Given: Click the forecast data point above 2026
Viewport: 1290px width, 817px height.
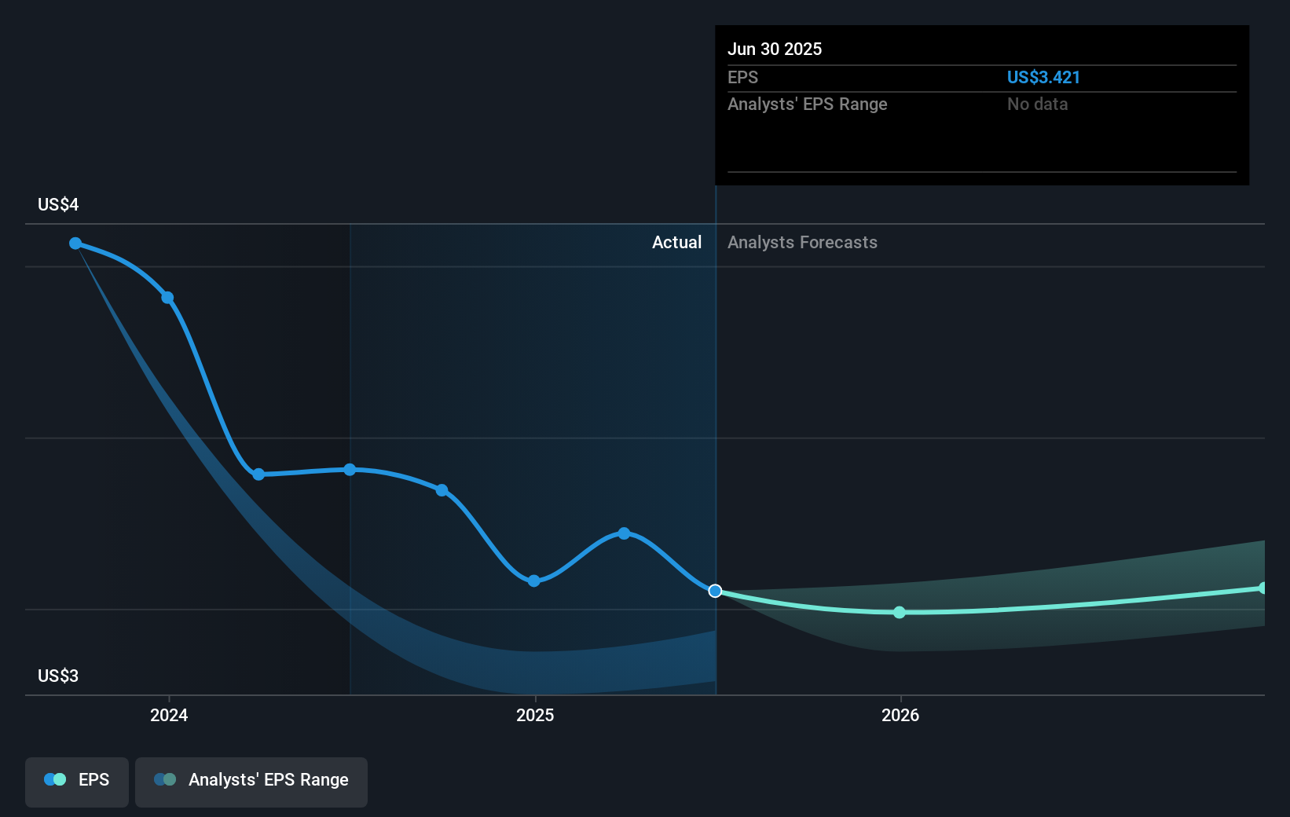Looking at the screenshot, I should coord(900,613).
